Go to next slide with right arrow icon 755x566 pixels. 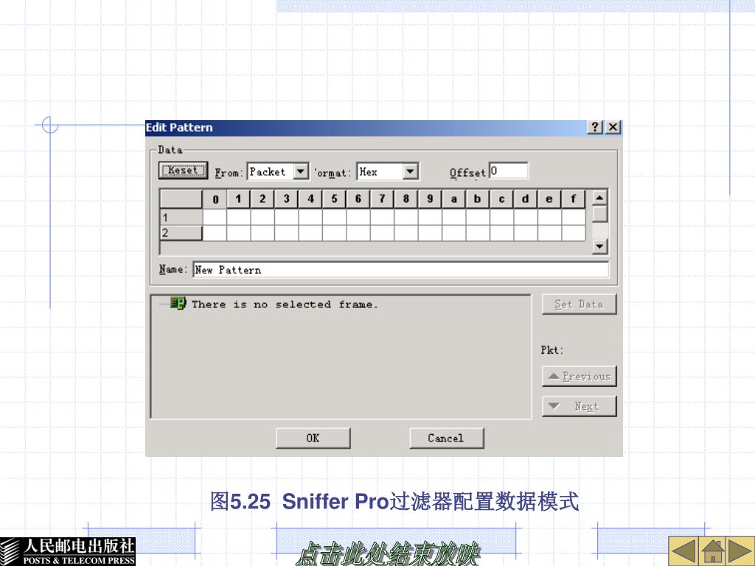[740, 551]
